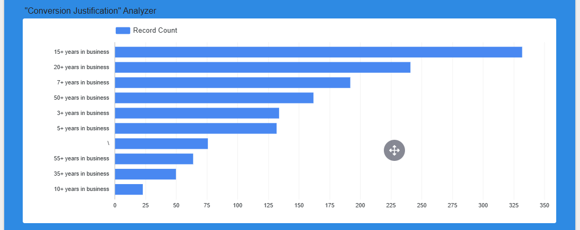Click the Record Count legend label
This screenshot has width=580, height=230.
click(x=155, y=31)
